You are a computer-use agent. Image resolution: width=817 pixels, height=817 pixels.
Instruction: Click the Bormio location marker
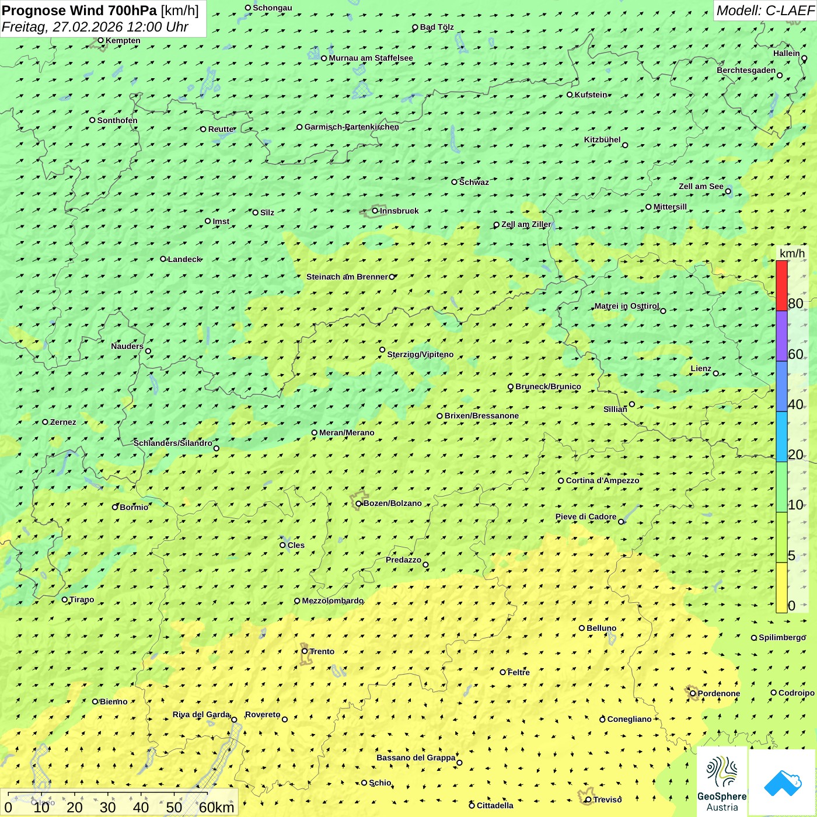tap(115, 507)
